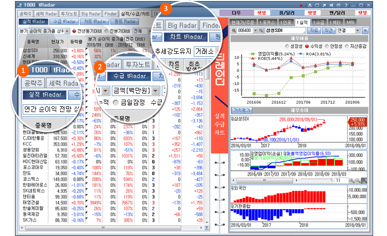Click the highlighted zoom reset icon
Image resolution: width=387 pixels, height=236 pixels.
click(364, 181)
